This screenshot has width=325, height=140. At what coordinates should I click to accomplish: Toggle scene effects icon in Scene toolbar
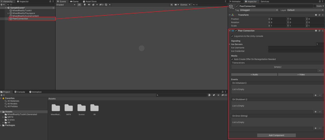coord(93,5)
